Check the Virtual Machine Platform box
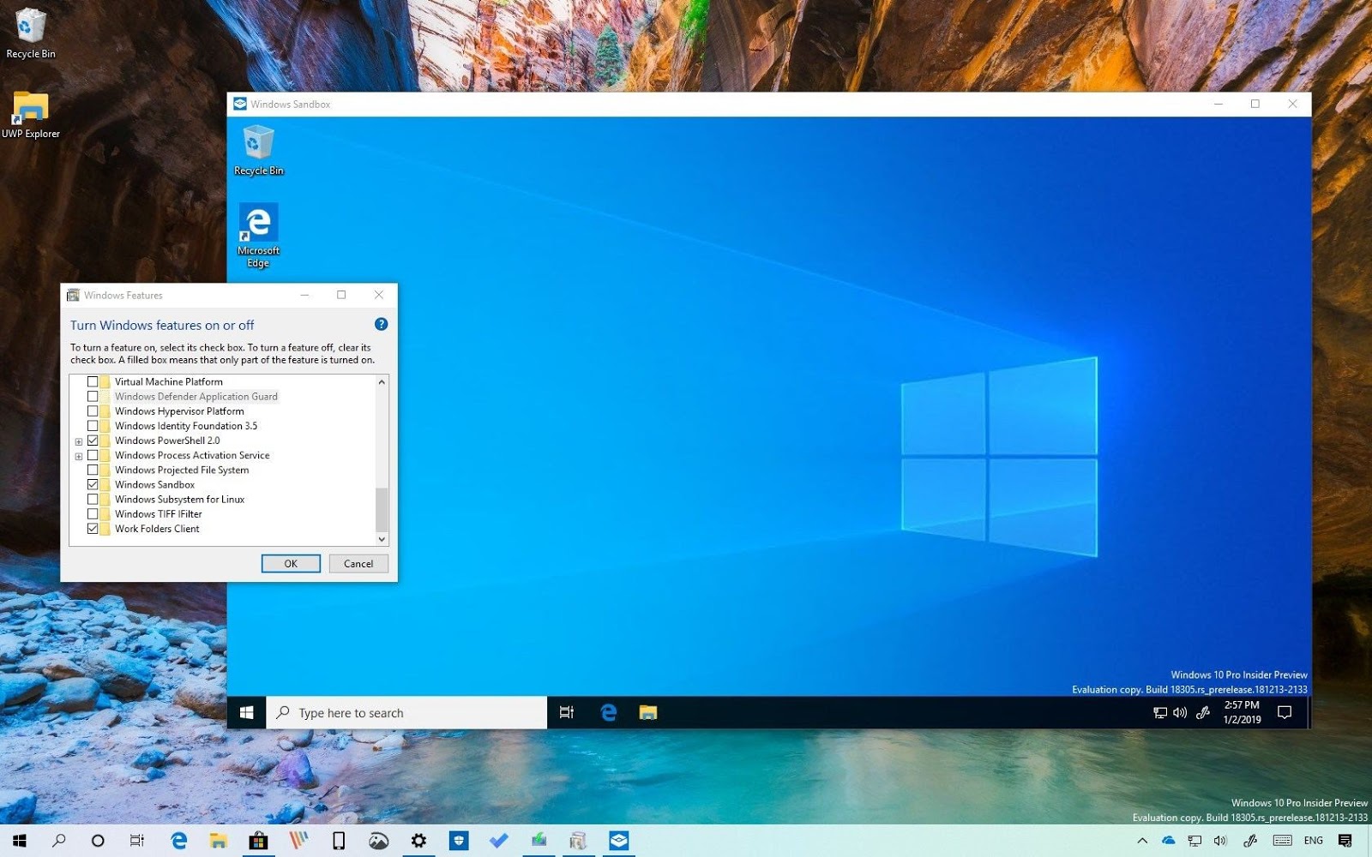Screen dimensions: 1372x857 (x=94, y=381)
